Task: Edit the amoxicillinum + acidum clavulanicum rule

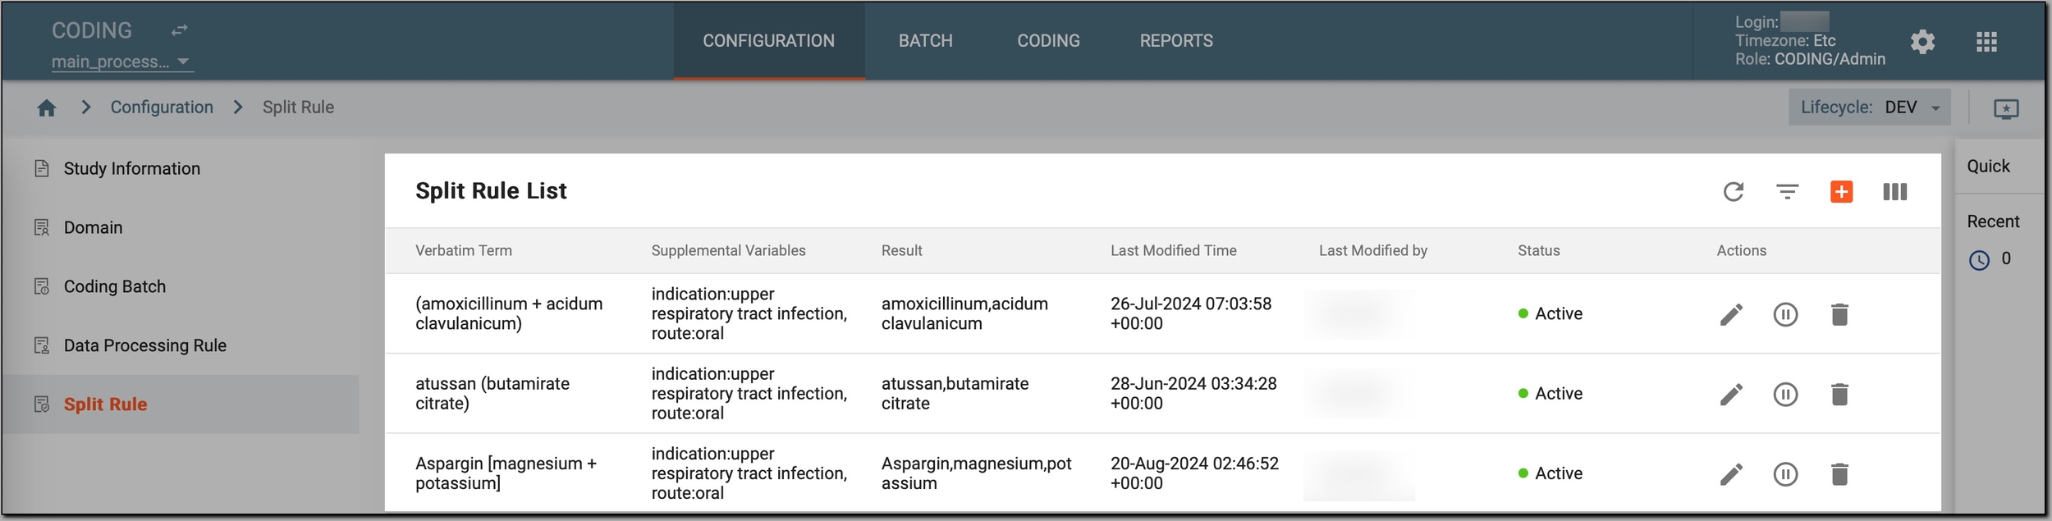Action: [1731, 314]
